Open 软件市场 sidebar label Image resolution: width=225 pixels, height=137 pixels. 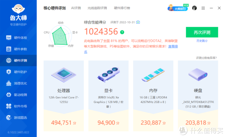point(20,106)
